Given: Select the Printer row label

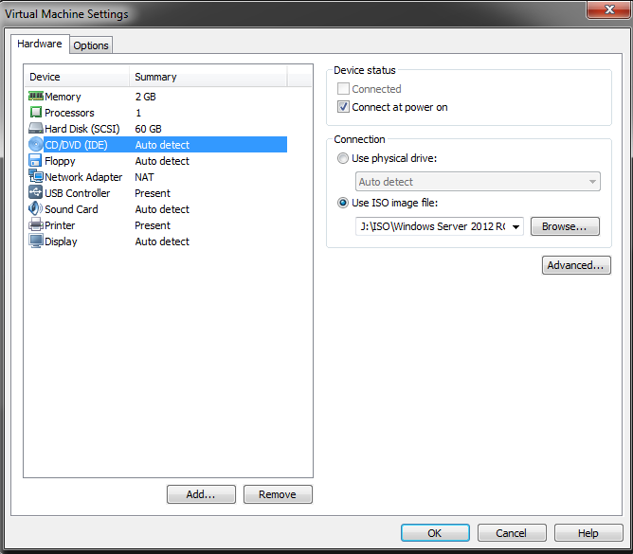Looking at the screenshot, I should click(60, 225).
